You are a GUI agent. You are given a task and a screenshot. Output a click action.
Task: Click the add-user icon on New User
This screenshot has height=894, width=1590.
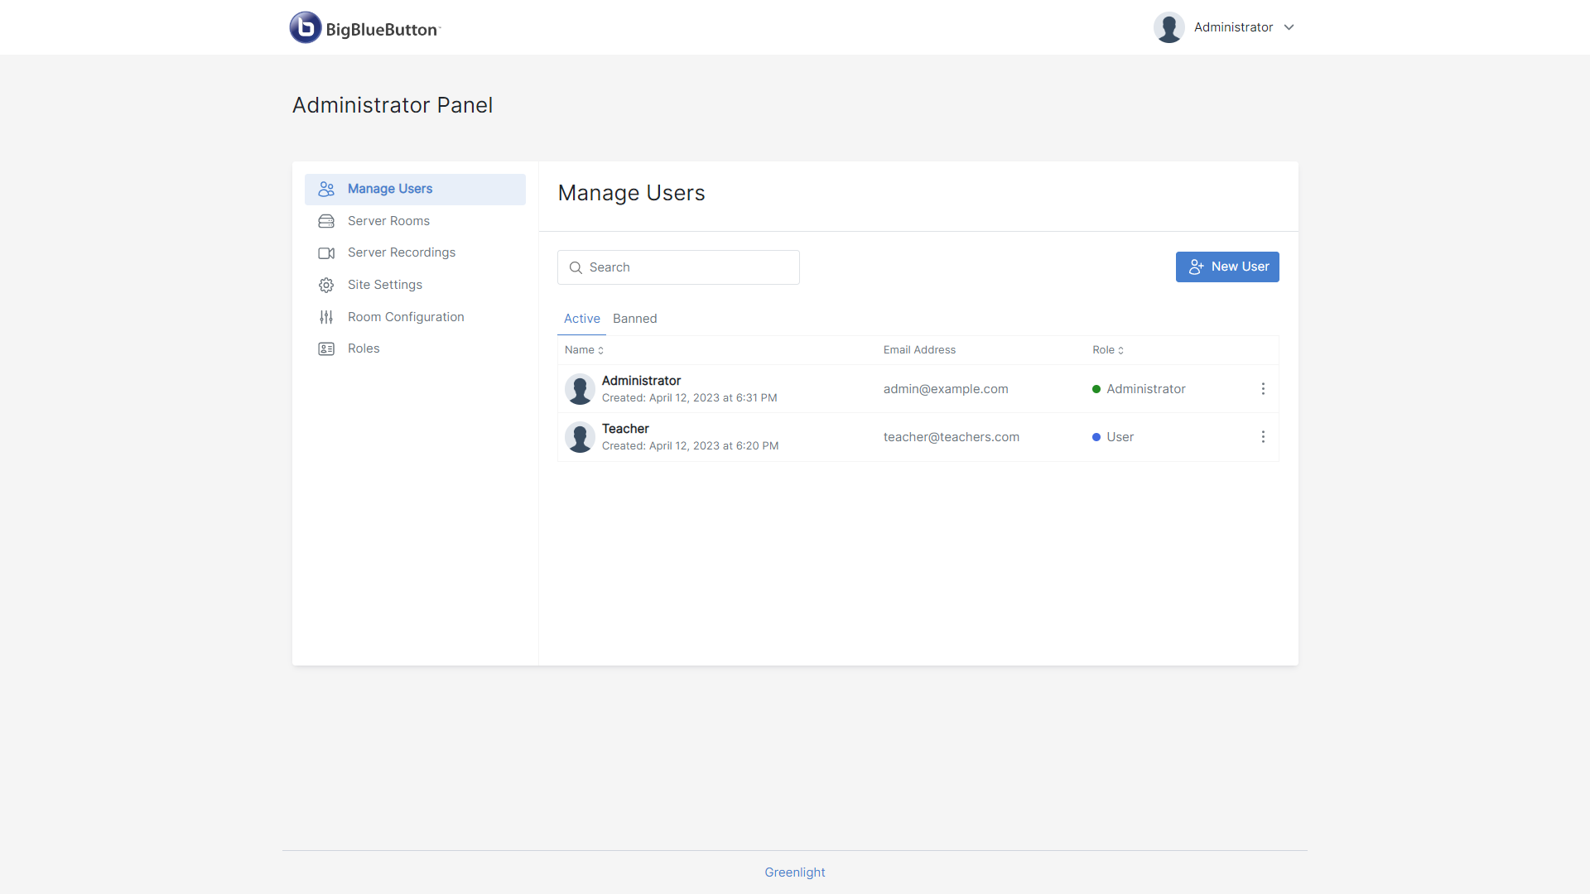tap(1196, 267)
